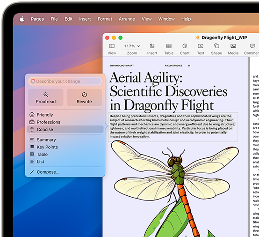Click the Dragonfly Flight_WIP document title
The width and height of the screenshot is (259, 237).
[224, 37]
